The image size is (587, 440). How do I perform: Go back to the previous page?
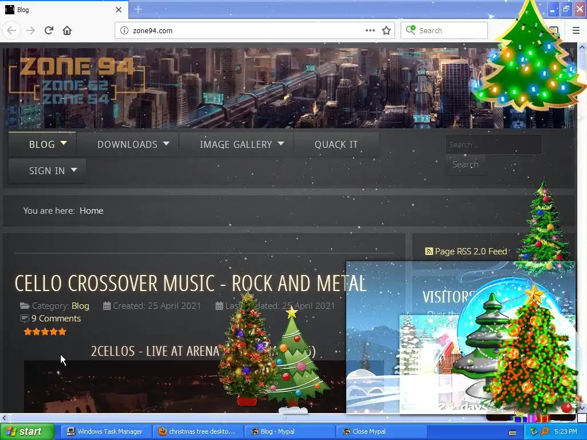[11, 30]
